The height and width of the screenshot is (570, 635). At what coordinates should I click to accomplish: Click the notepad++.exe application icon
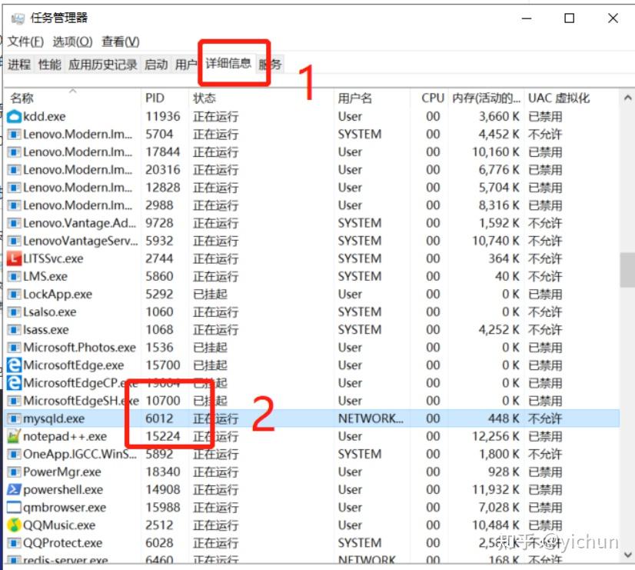click(14, 436)
